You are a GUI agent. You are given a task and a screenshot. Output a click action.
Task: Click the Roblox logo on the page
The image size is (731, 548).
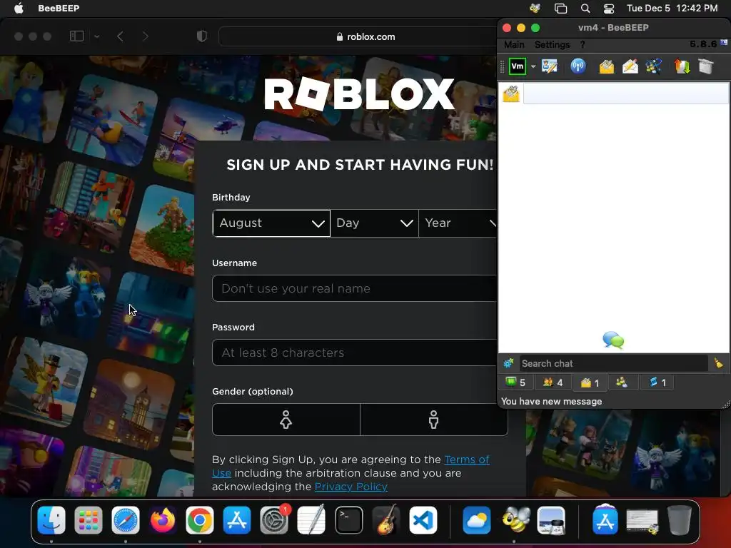tap(359, 94)
